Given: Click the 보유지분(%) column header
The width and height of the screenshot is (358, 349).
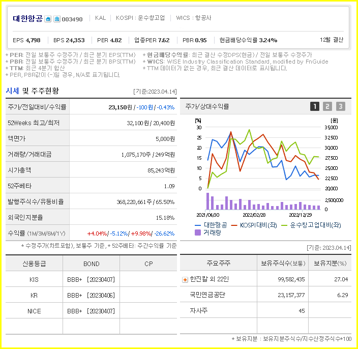Looking at the screenshot, I should pyautogui.click(x=330, y=263).
